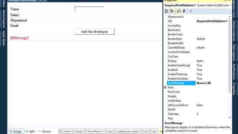Image resolution: width=238 pixels, height=134 pixels.
Task: Select the (Expressions) property
Action: click(x=176, y=17)
